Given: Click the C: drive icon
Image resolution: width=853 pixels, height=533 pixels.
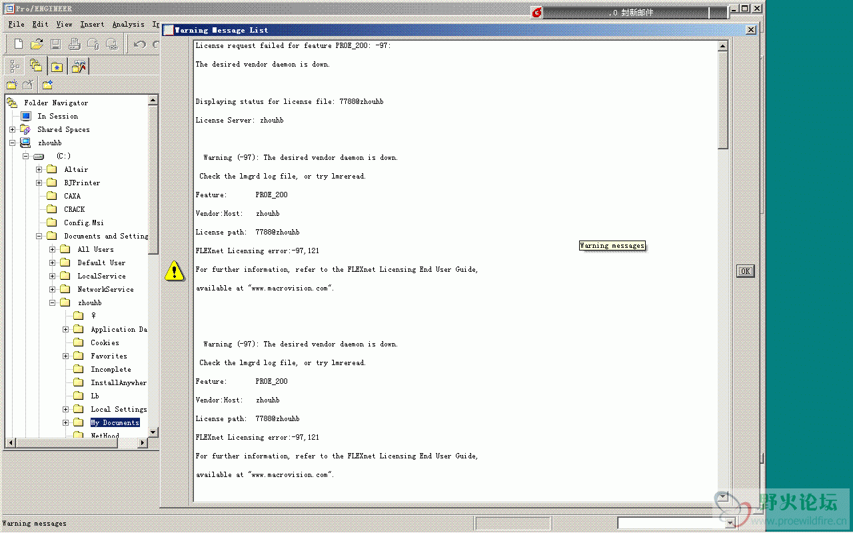Looking at the screenshot, I should 39,156.
